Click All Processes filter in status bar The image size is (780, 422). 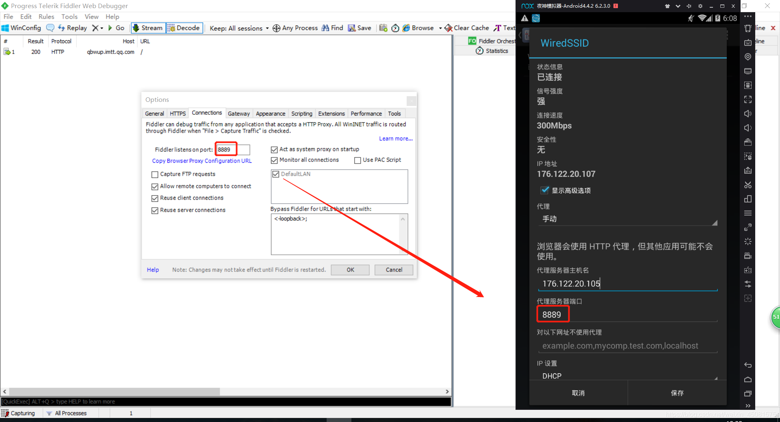pos(66,413)
